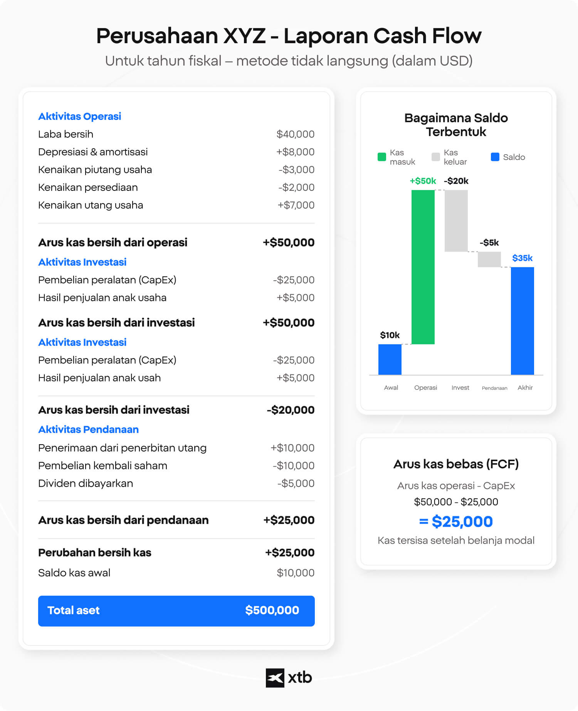Click the '$500,000' Total aset value
The width and height of the screenshot is (578, 711).
coord(272,610)
